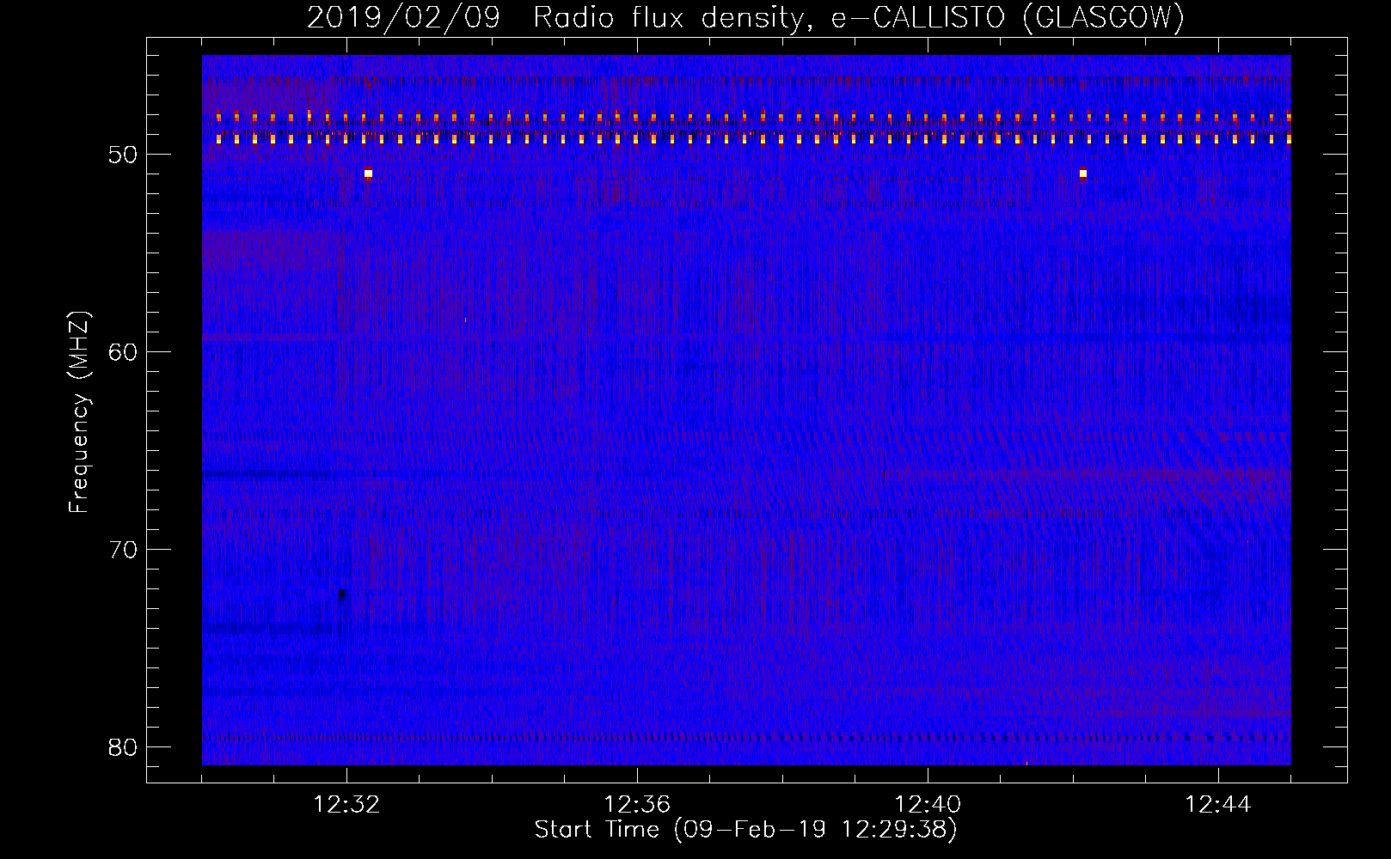Click the bright white spot near 12:32
Image resolution: width=1391 pixels, height=859 pixels.
[368, 174]
